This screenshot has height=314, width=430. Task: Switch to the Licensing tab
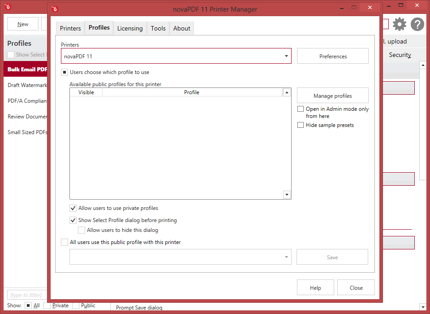pyautogui.click(x=130, y=28)
